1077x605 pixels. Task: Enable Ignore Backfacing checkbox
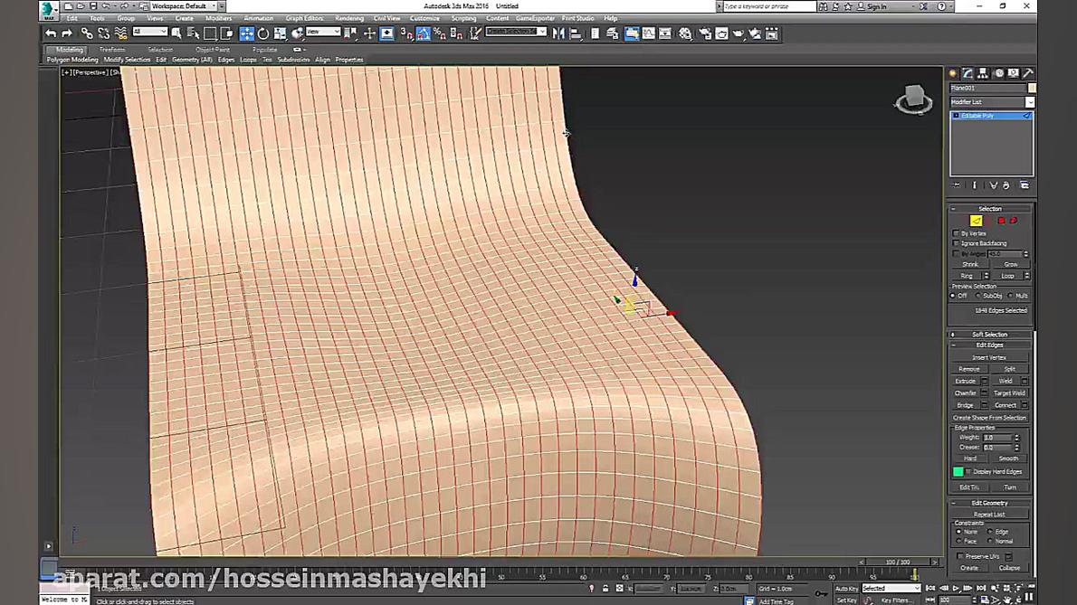tap(956, 243)
